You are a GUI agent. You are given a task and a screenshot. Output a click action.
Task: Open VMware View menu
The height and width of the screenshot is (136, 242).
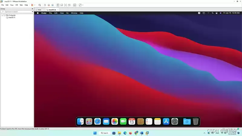pyautogui.click(x=12, y=5)
